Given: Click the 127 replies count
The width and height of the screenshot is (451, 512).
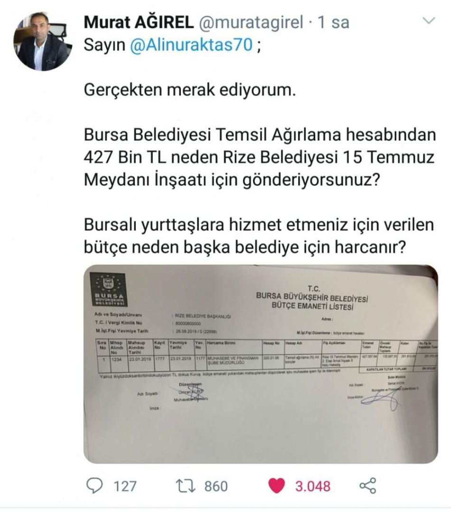Looking at the screenshot, I should [x=125, y=486].
